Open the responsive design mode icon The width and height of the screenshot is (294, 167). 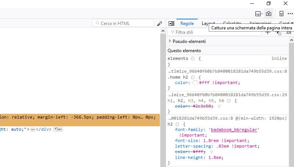click(x=282, y=14)
